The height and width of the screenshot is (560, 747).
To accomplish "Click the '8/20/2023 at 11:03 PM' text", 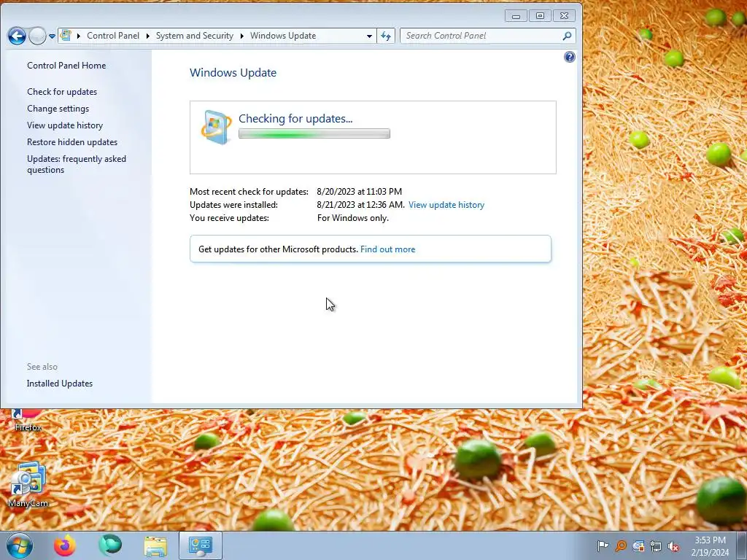I will 359,192.
